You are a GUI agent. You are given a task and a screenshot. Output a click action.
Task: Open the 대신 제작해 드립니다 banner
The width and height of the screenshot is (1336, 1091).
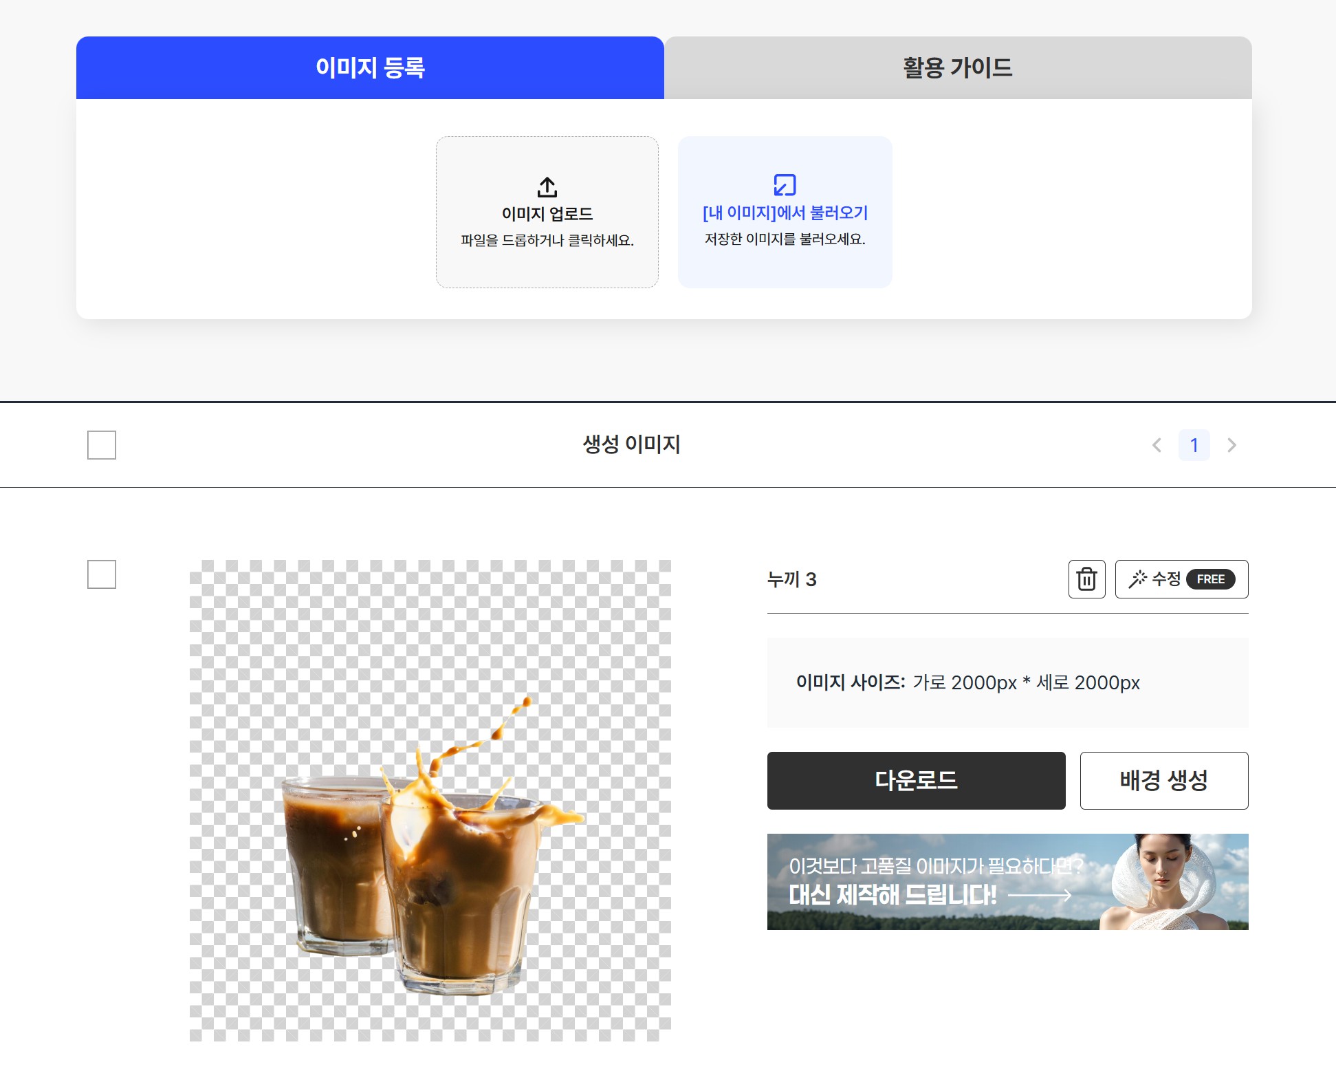tap(894, 894)
